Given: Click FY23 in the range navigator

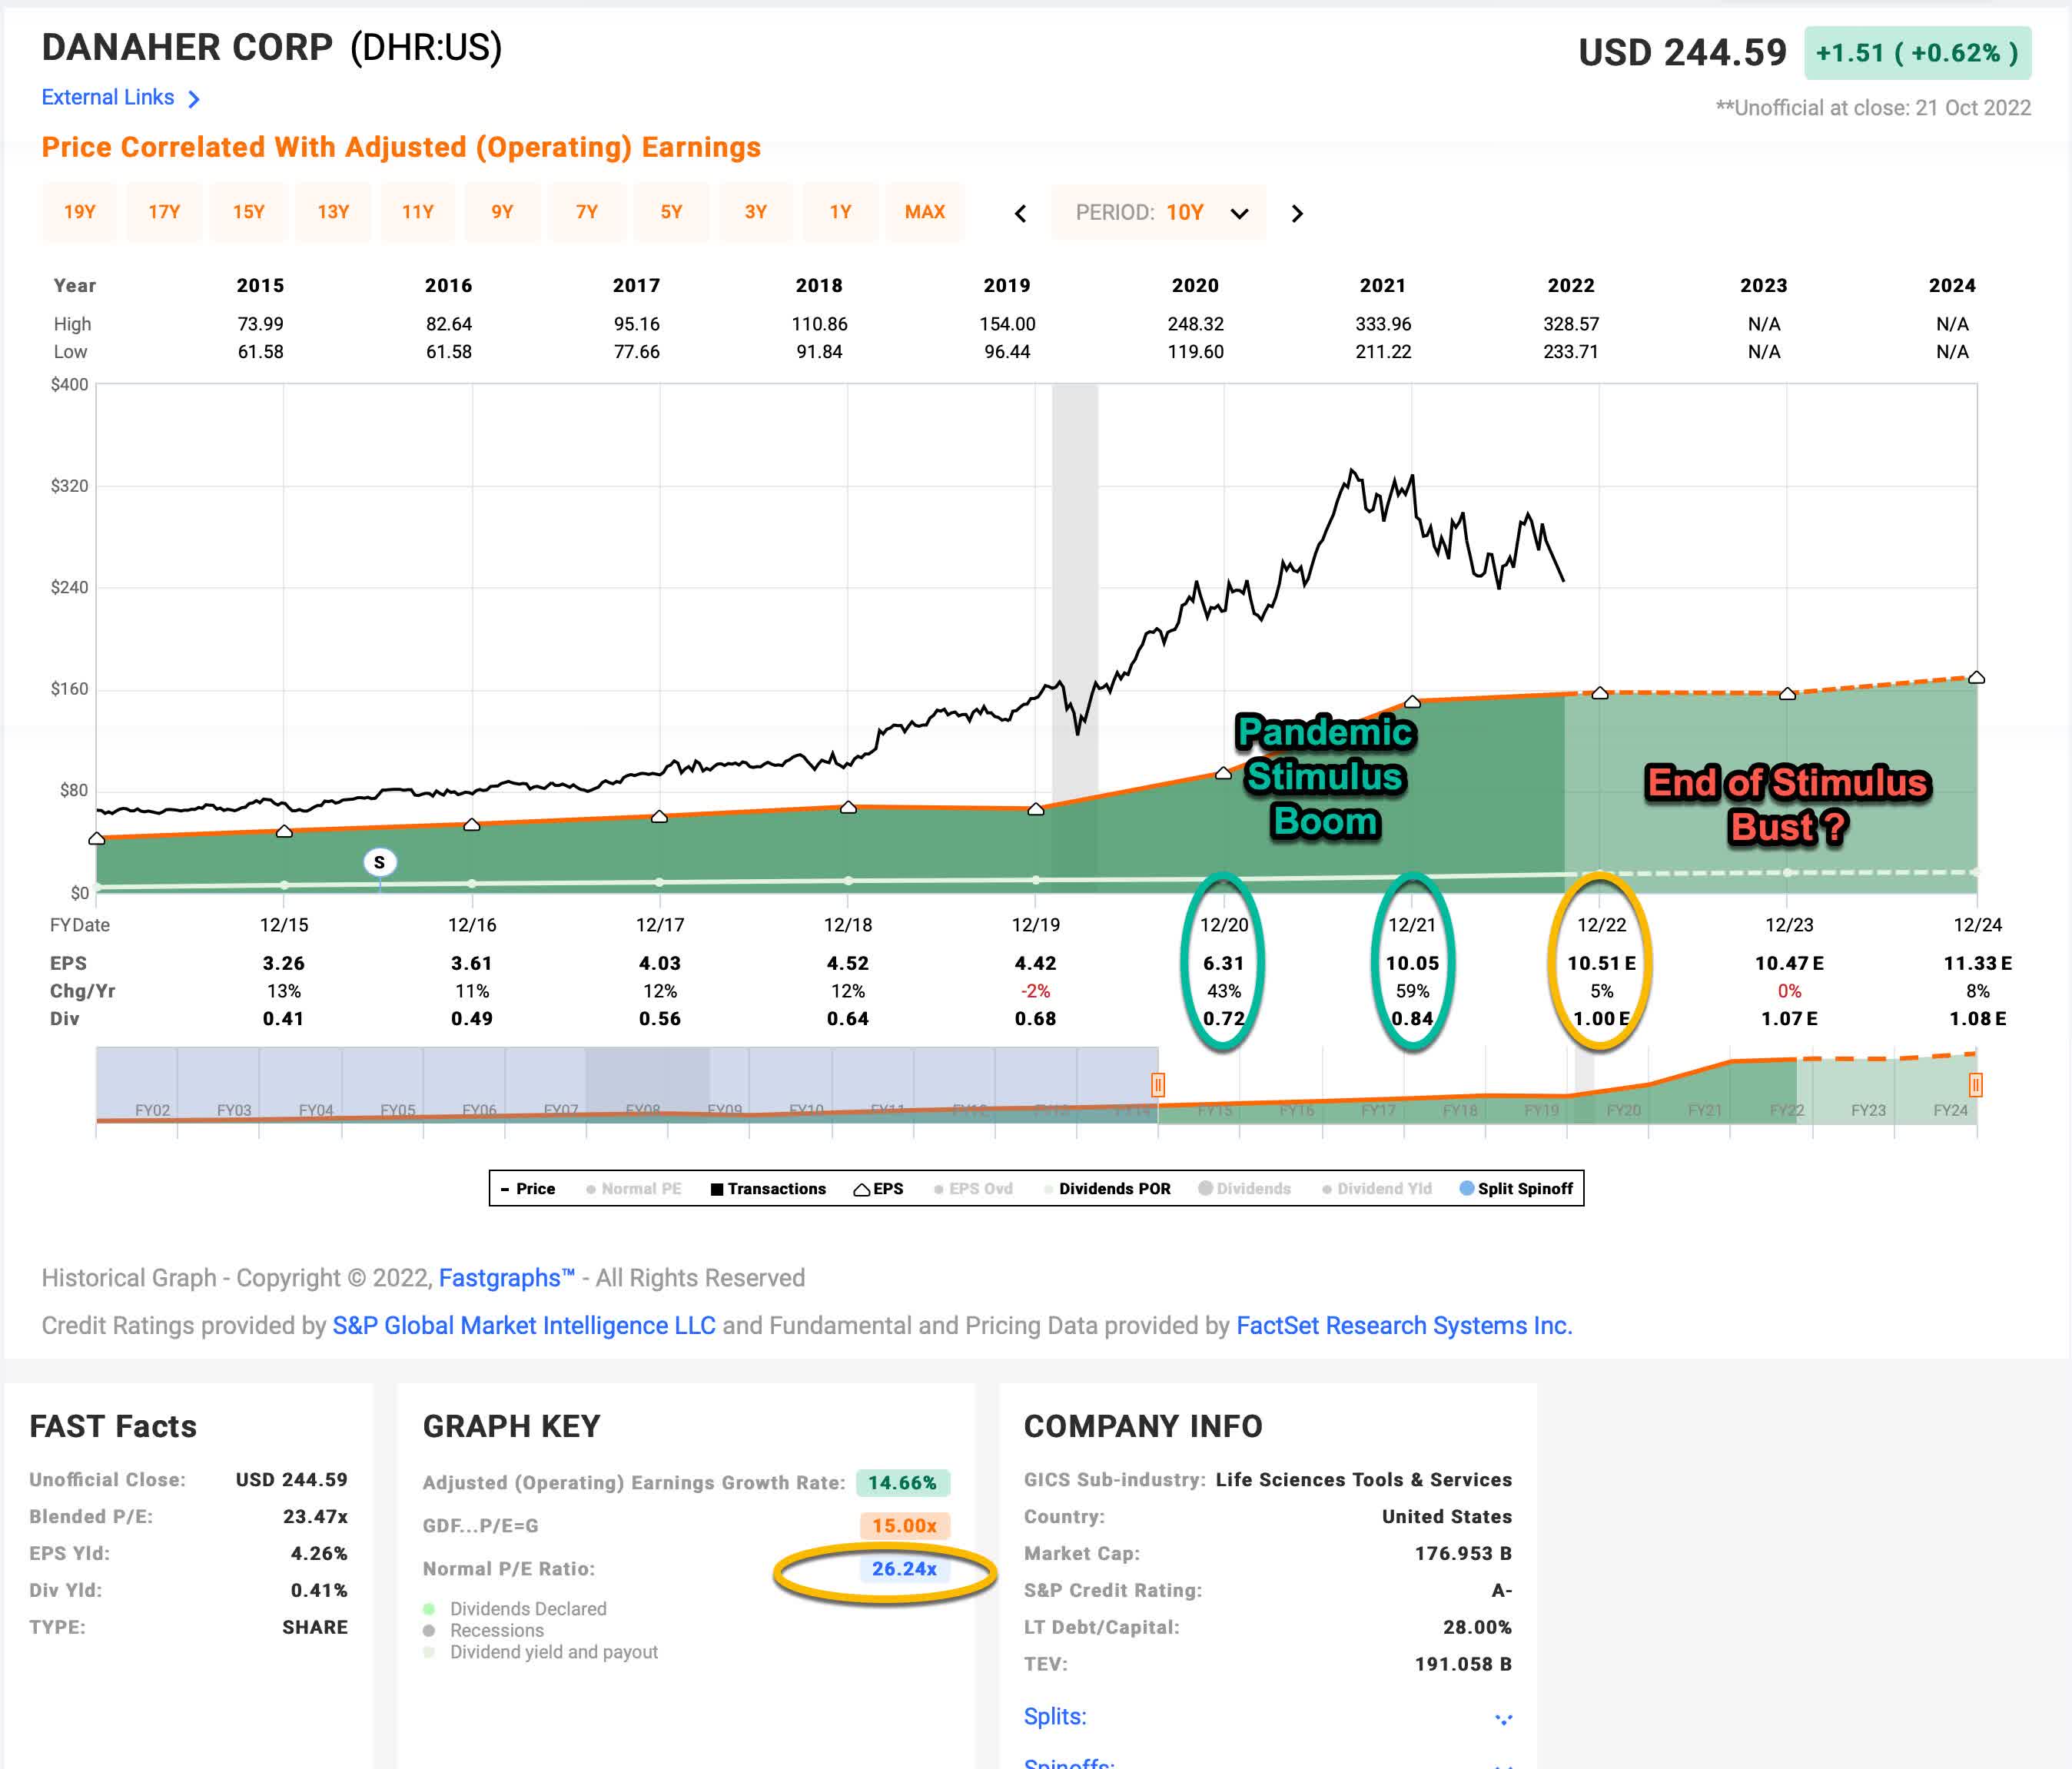Looking at the screenshot, I should coord(1868,1110).
